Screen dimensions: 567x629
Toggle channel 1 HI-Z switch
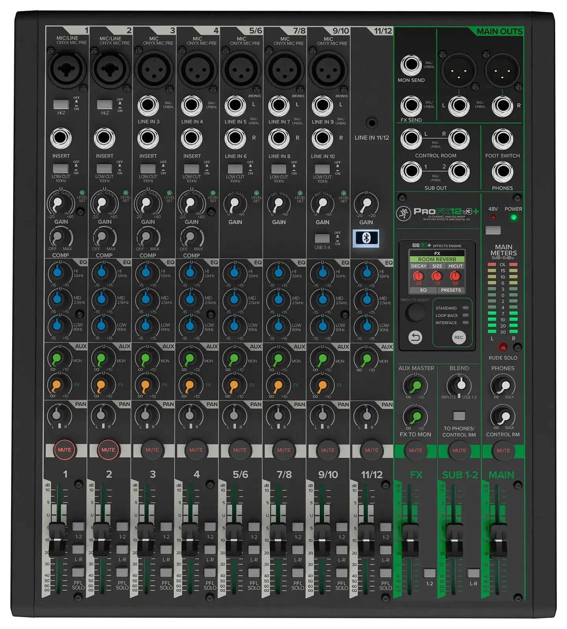point(61,104)
